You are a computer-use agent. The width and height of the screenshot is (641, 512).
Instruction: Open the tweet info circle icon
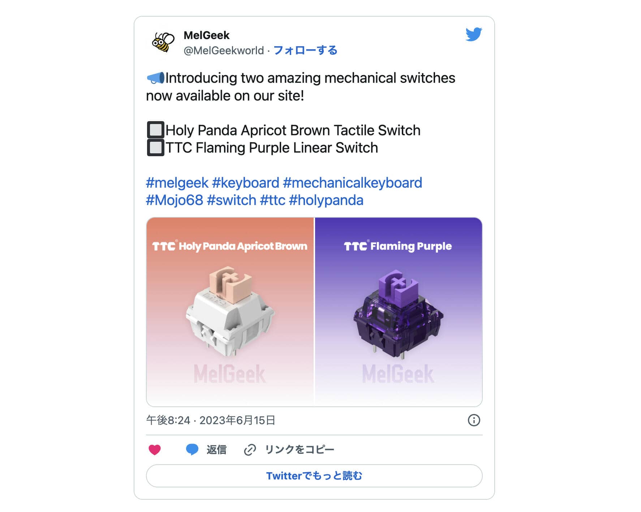pyautogui.click(x=474, y=420)
